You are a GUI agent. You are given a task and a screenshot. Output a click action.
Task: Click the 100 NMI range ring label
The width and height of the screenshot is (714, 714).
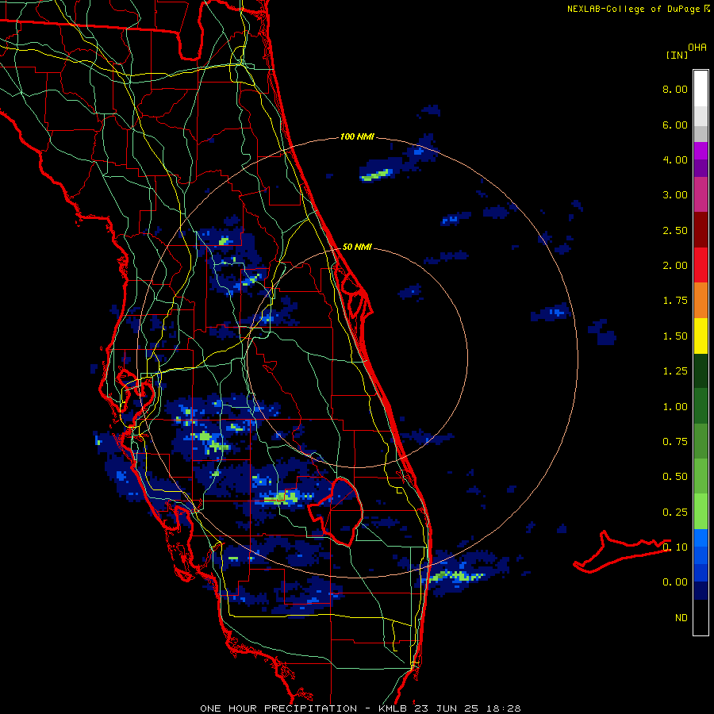tap(357, 136)
